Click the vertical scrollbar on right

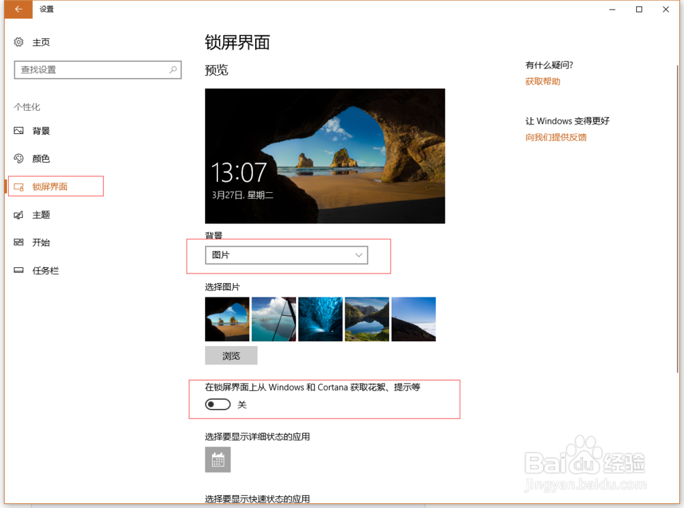pyautogui.click(x=677, y=218)
